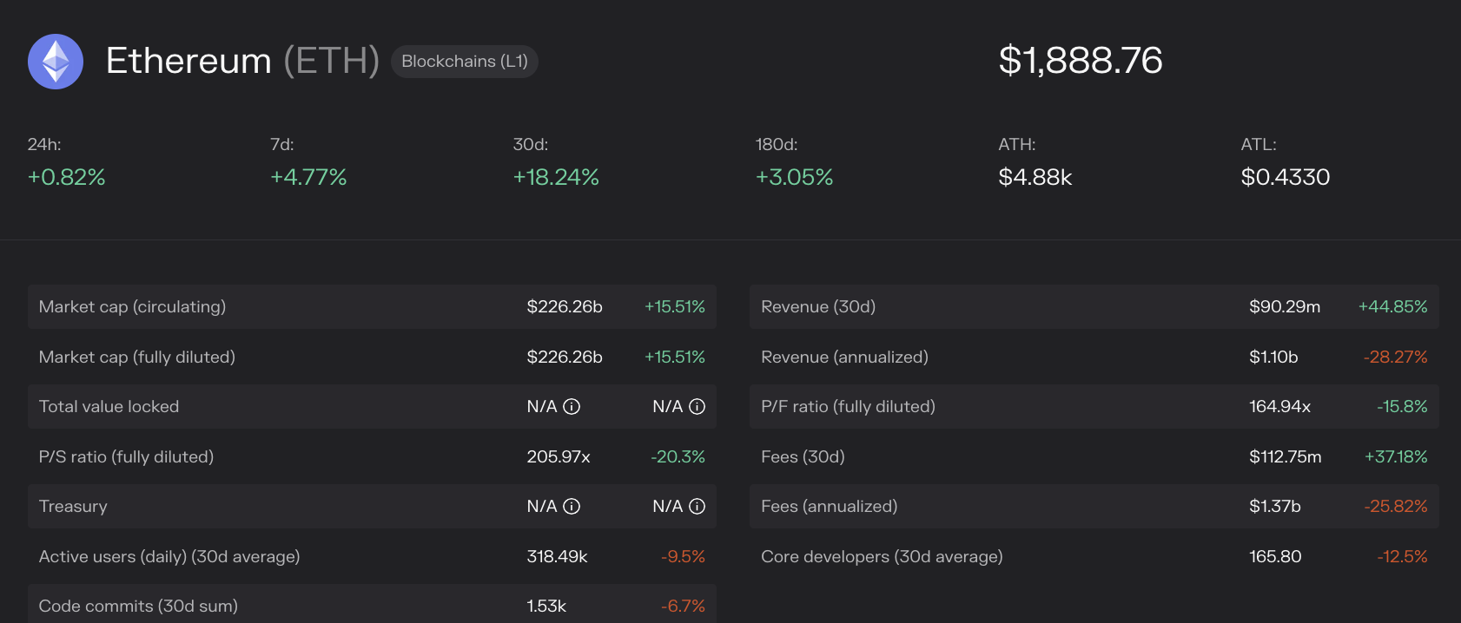Click the code commits value 1.53k
Image resolution: width=1461 pixels, height=623 pixels.
point(546,607)
